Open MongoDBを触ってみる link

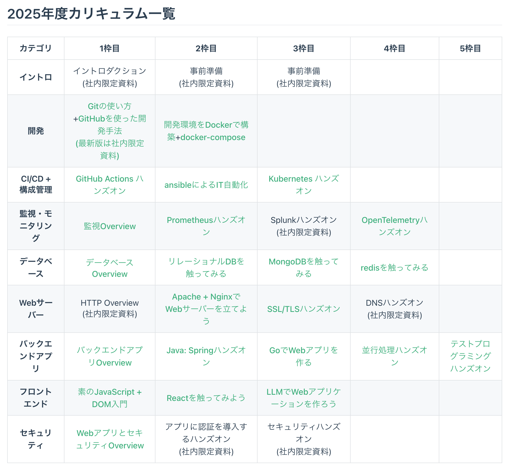[x=303, y=262]
